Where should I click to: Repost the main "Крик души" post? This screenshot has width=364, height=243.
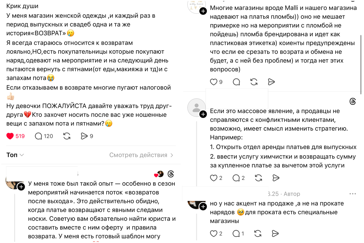[67, 136]
